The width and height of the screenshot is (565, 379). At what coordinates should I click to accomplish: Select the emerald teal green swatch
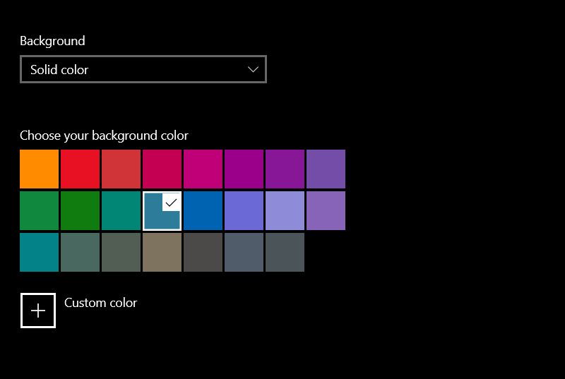point(121,210)
